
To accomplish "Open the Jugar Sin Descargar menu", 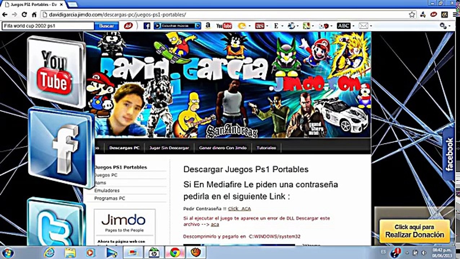I will (x=169, y=148).
